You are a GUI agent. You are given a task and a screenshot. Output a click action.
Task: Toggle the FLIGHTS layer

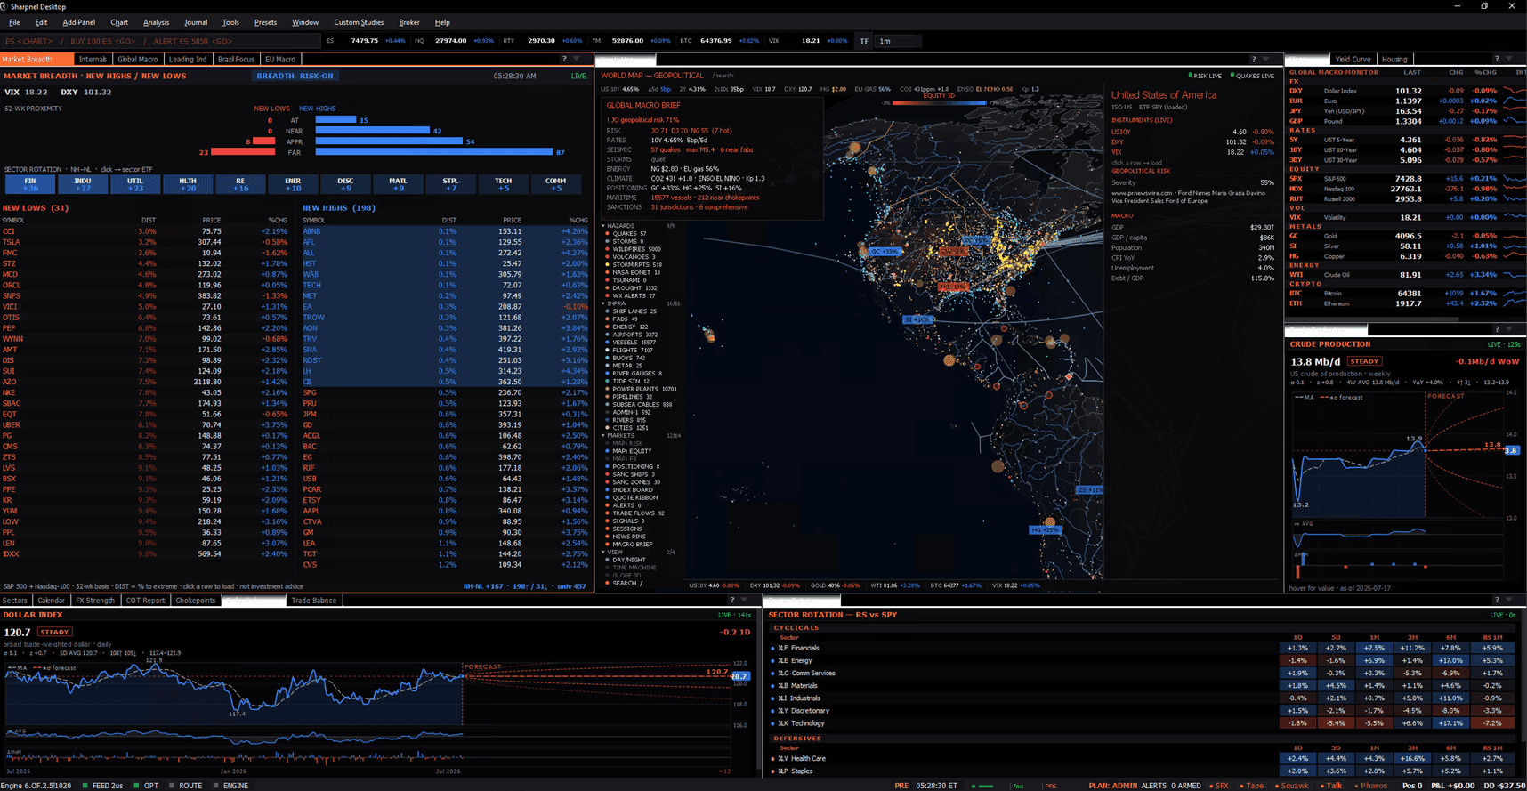[631, 351]
